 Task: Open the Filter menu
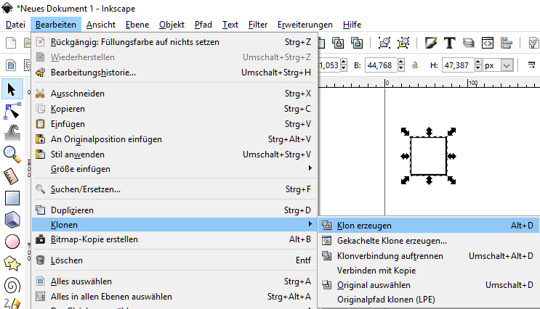click(x=257, y=25)
